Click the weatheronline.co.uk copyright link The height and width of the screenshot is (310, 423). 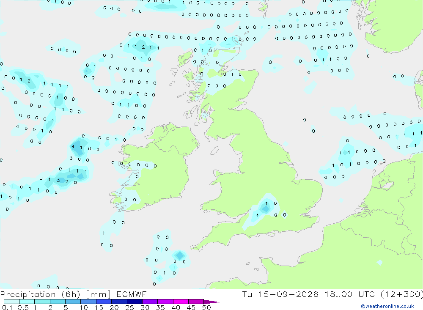click(387, 306)
